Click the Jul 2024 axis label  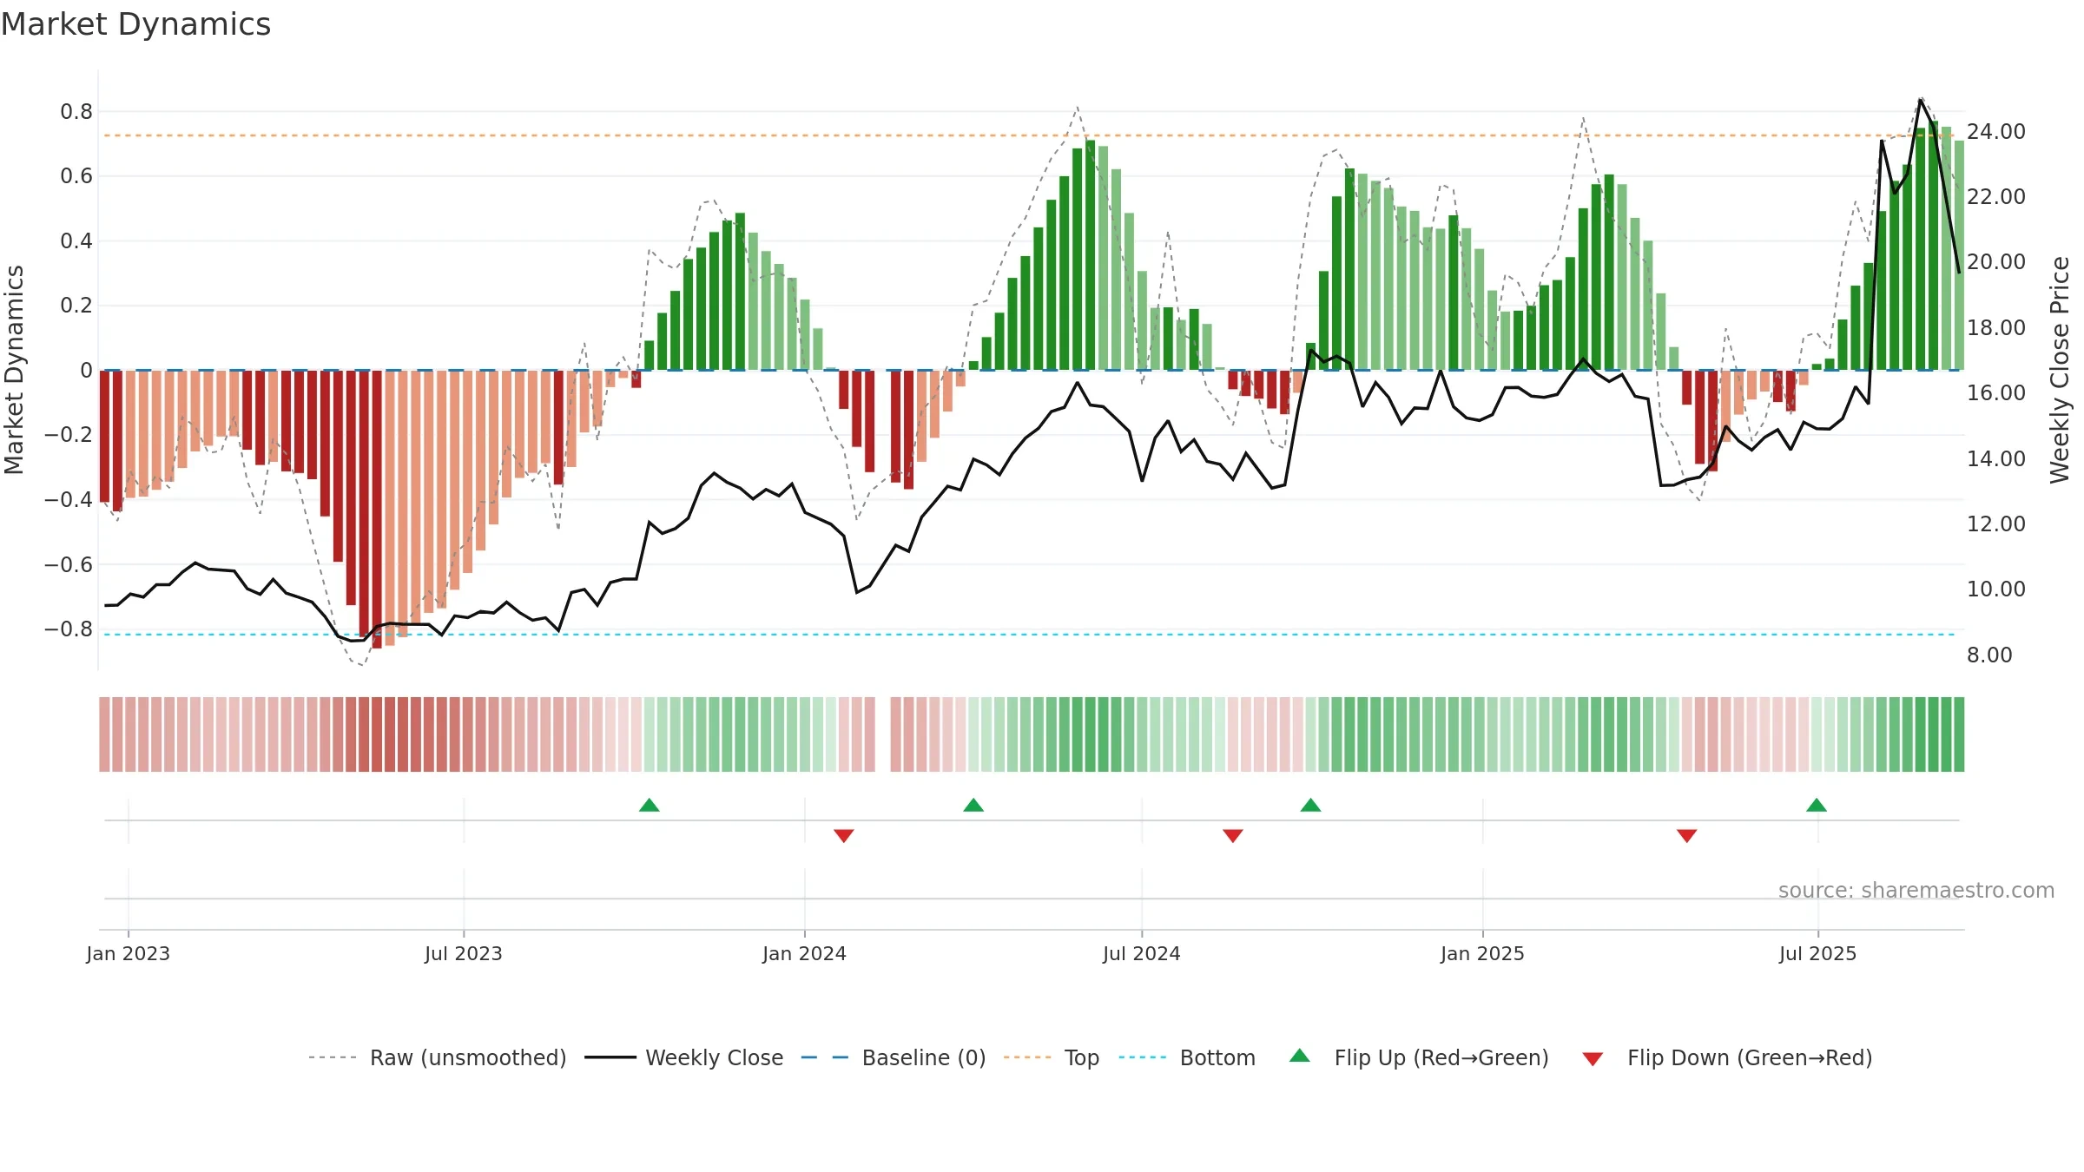click(1142, 953)
